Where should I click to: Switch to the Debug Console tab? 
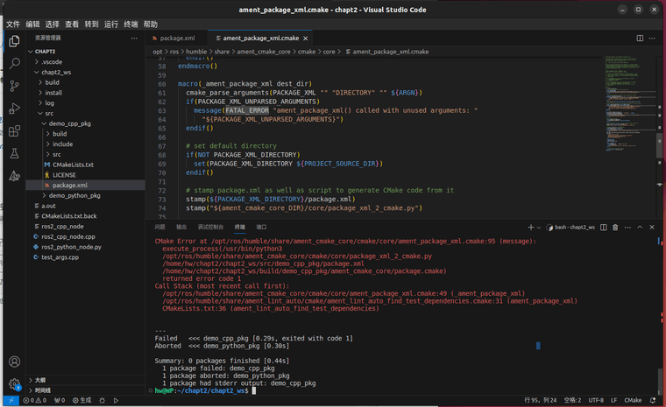tap(210, 228)
